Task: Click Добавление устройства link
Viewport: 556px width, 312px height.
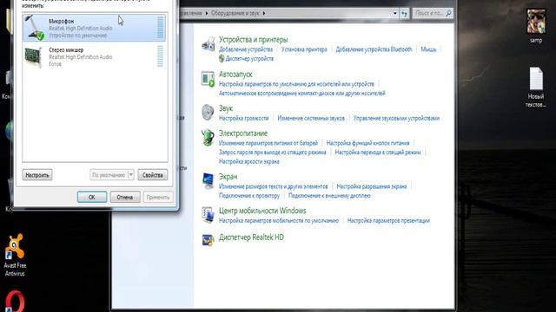Action: tap(246, 49)
